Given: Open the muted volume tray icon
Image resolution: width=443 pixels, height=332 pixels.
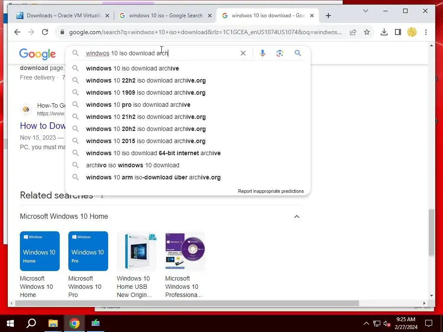Looking at the screenshot, I should [387, 323].
